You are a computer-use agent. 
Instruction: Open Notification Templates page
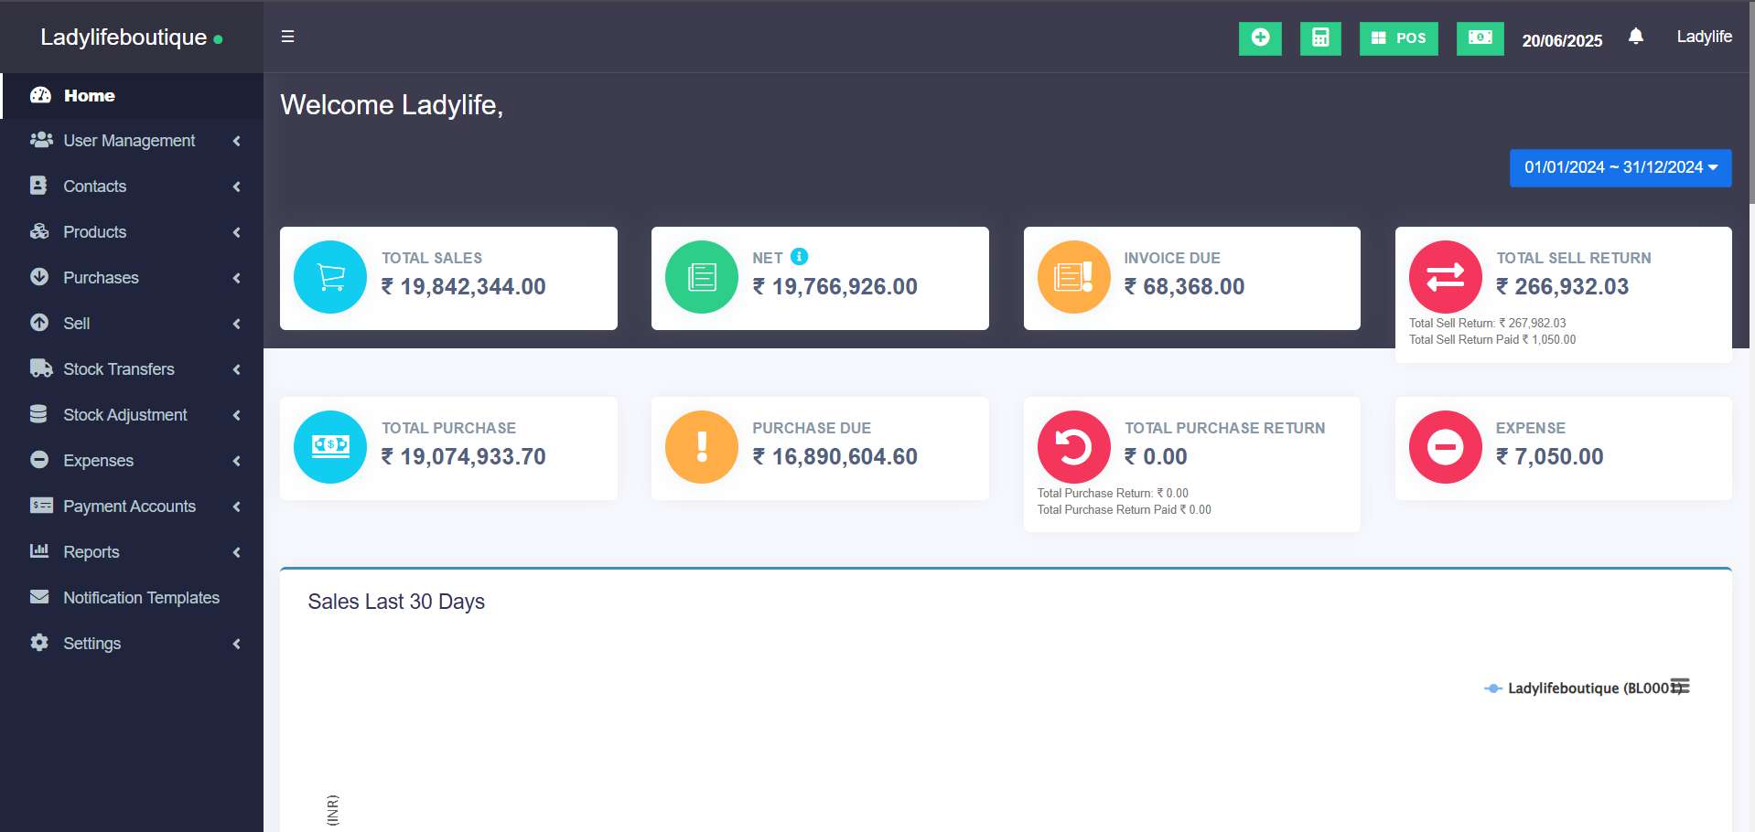click(x=141, y=598)
